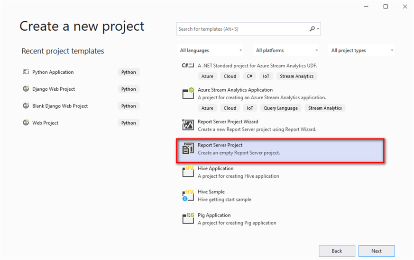
Task: Open the All languages dropdown
Action: (x=211, y=51)
